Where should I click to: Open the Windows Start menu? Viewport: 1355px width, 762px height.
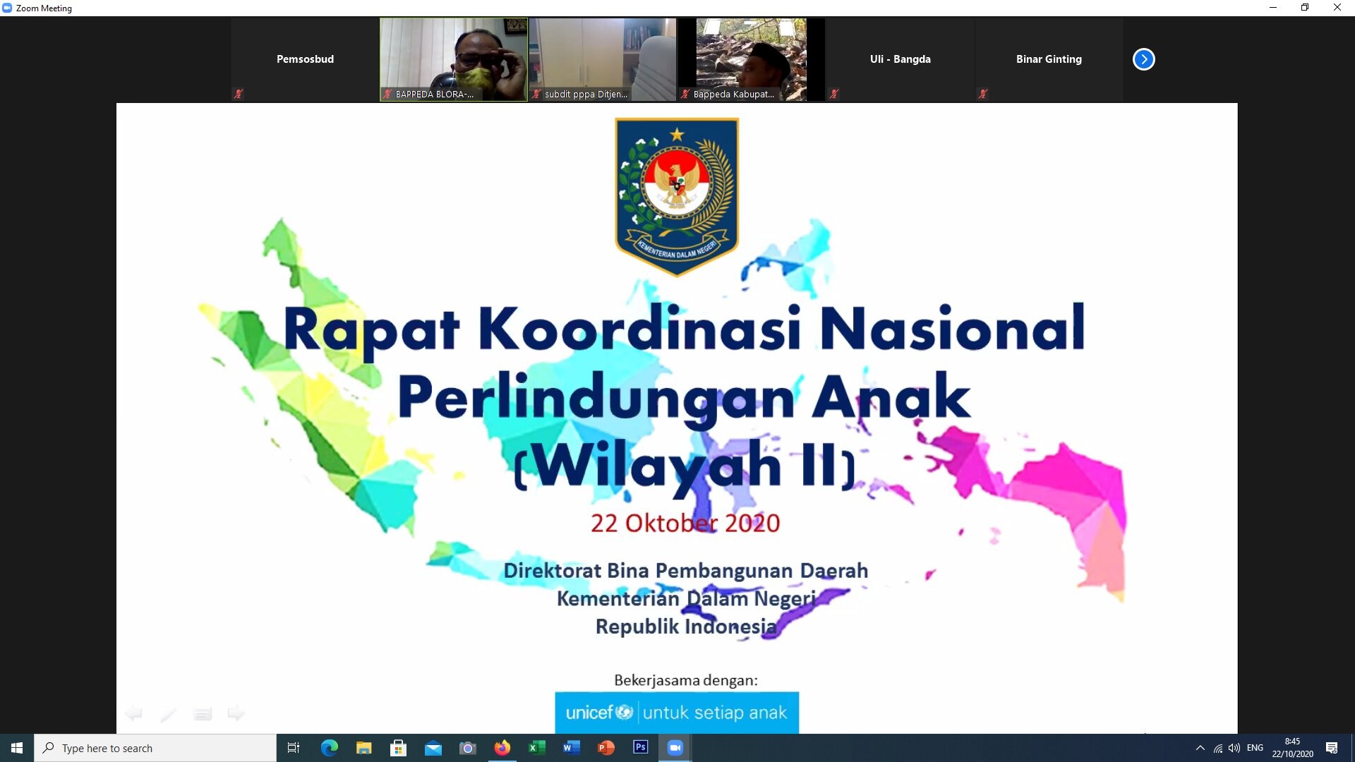coord(17,748)
